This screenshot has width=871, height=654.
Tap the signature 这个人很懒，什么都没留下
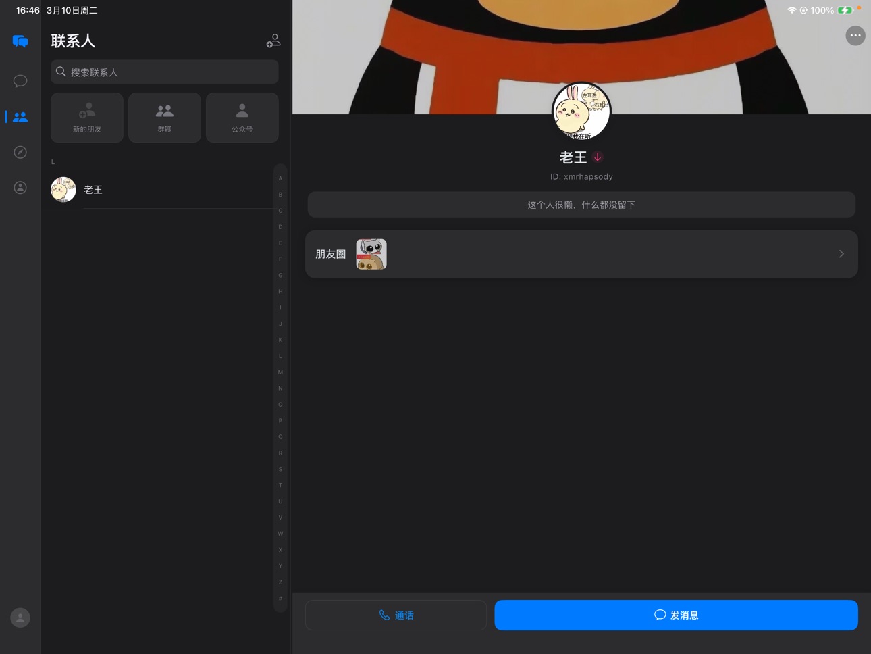[x=581, y=205]
